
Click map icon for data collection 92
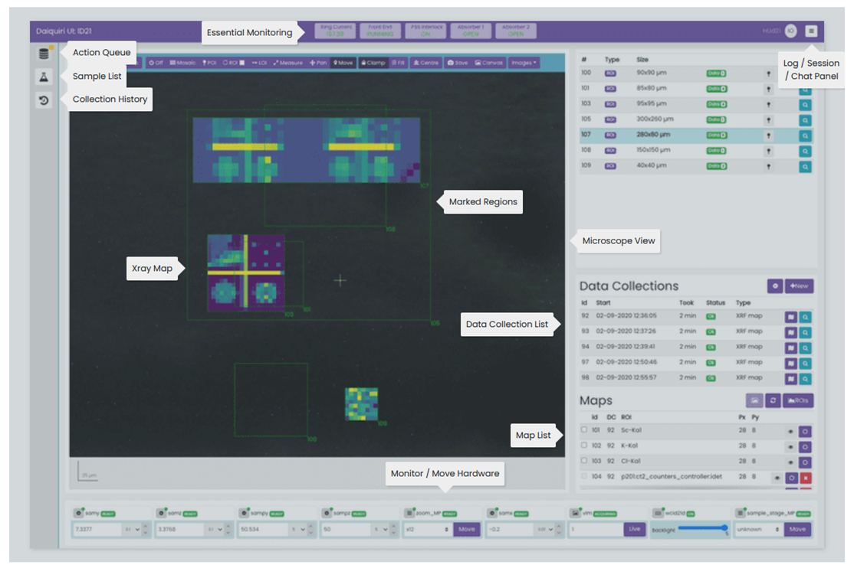pos(791,317)
